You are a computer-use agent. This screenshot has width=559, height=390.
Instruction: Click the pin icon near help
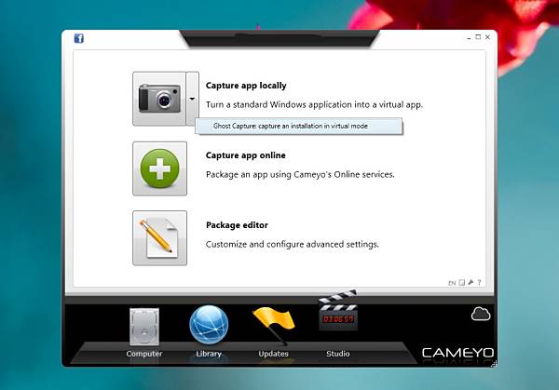click(470, 282)
